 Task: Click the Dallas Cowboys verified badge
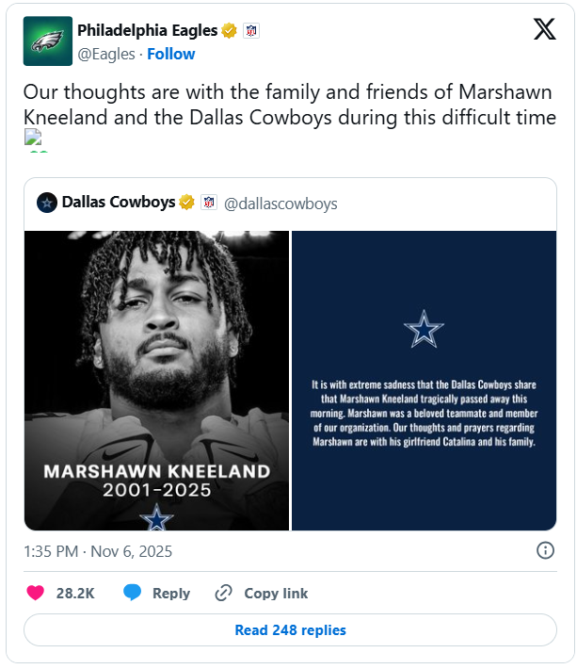tap(187, 203)
